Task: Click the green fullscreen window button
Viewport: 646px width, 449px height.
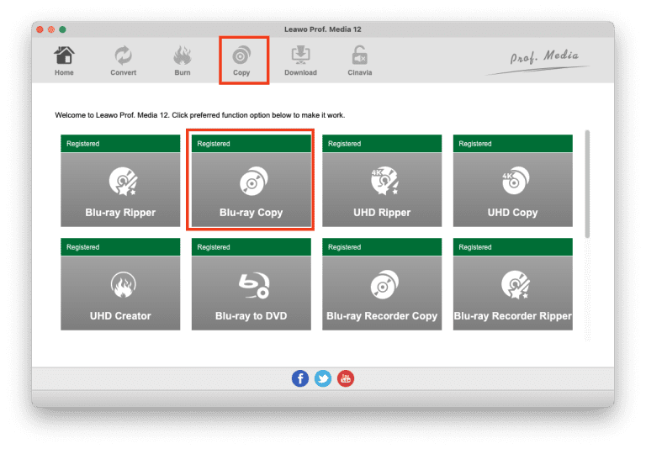Action: pos(62,29)
